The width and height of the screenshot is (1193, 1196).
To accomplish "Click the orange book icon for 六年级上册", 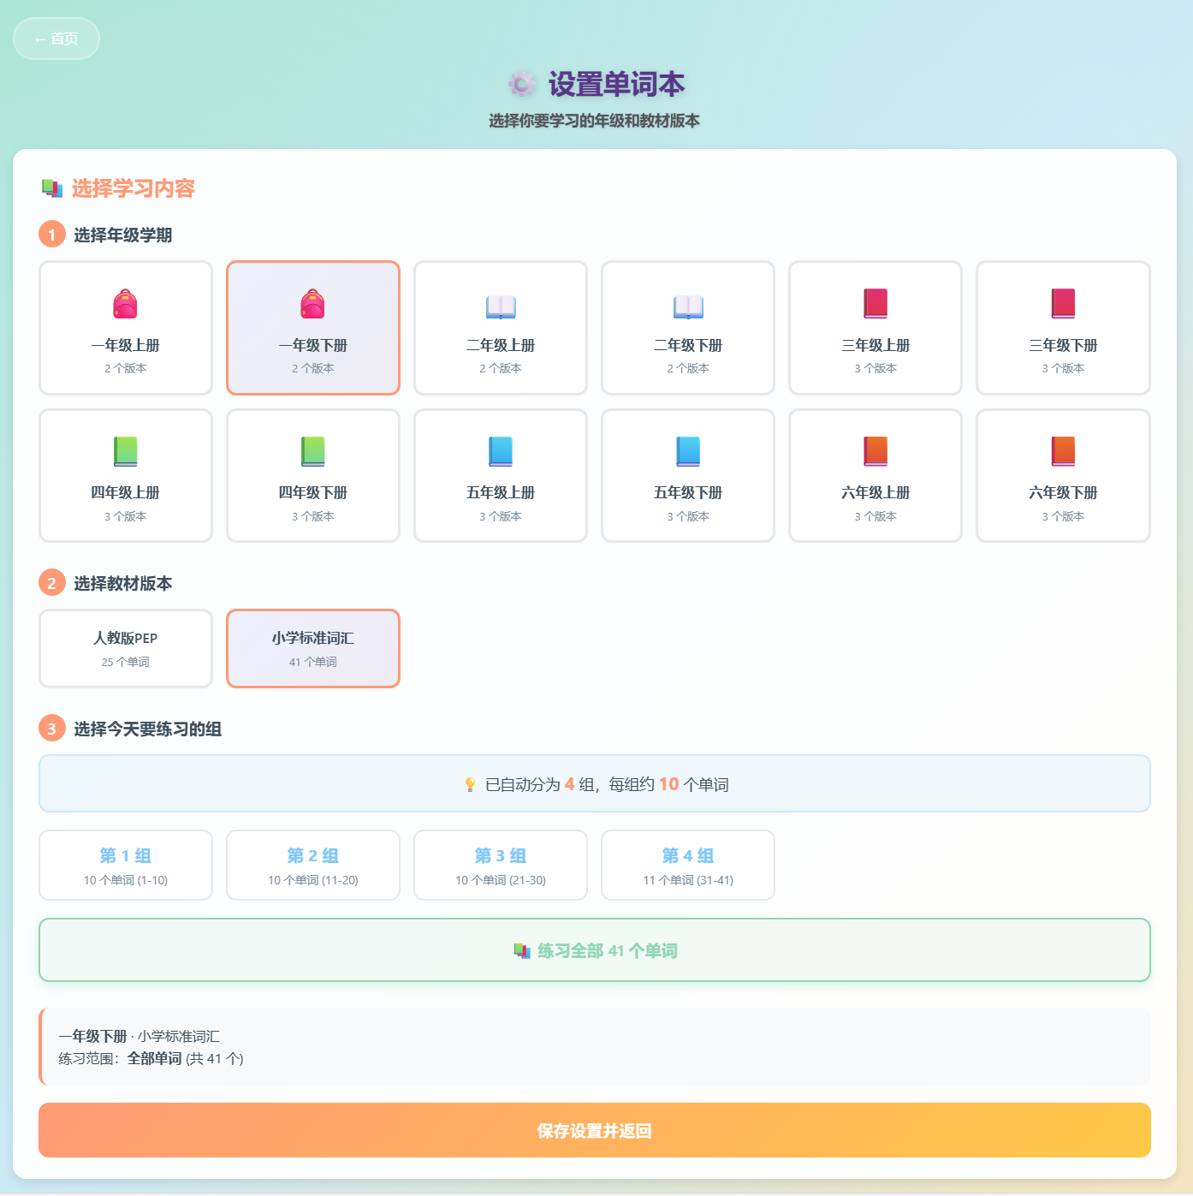I will [x=875, y=451].
